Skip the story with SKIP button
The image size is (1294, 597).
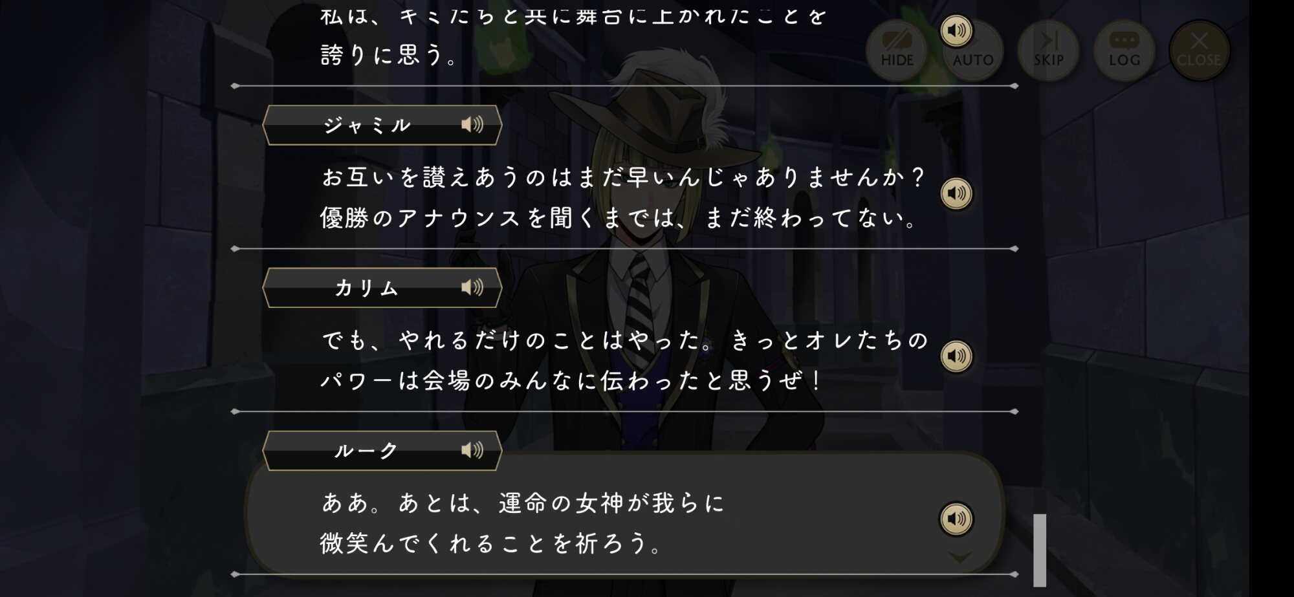(x=1048, y=50)
